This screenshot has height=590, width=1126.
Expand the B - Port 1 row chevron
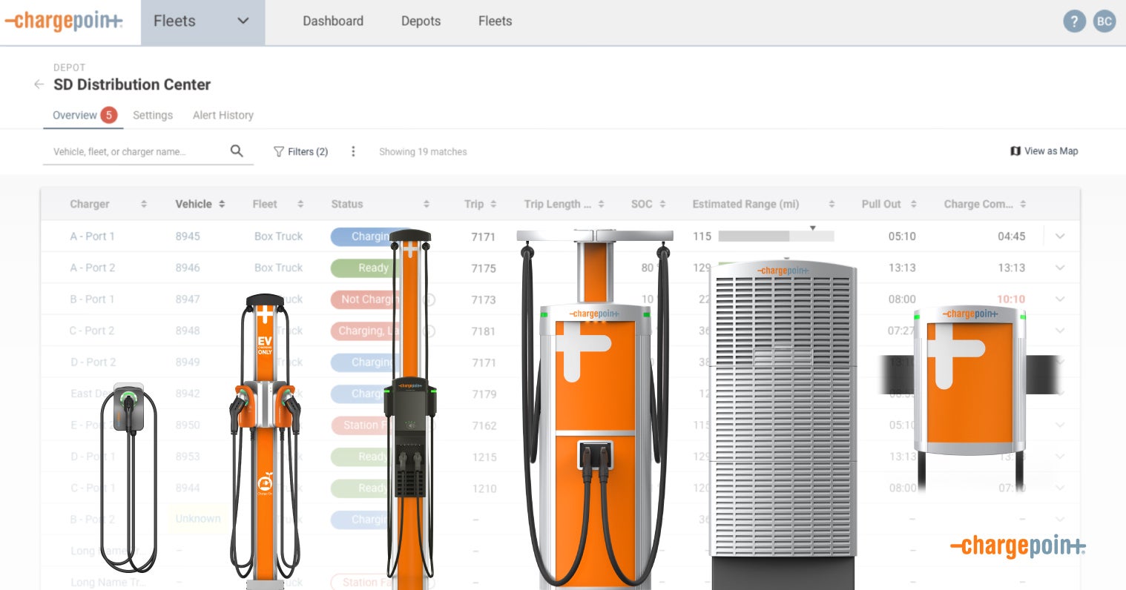(x=1060, y=299)
